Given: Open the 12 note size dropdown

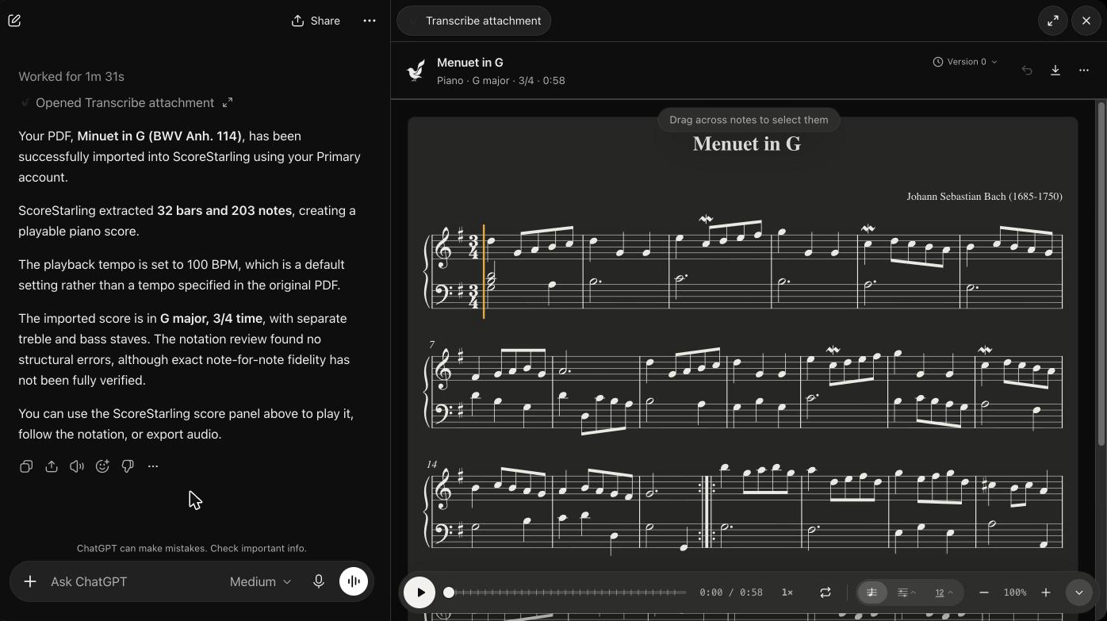Looking at the screenshot, I should pos(943,592).
